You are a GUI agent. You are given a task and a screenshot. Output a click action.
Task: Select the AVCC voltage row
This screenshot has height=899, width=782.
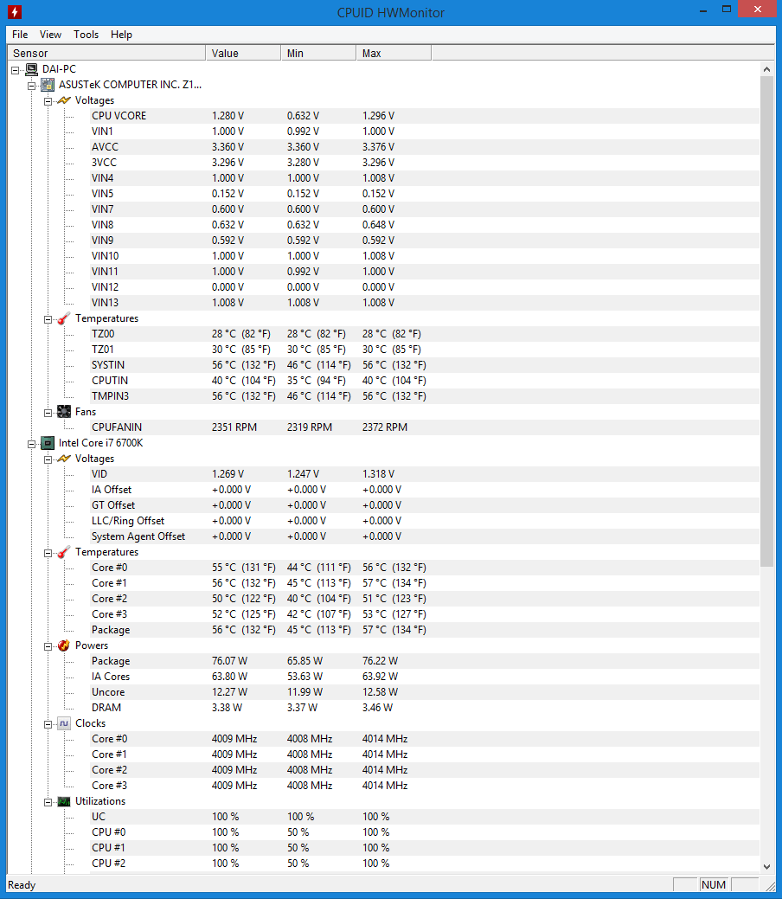click(x=424, y=147)
